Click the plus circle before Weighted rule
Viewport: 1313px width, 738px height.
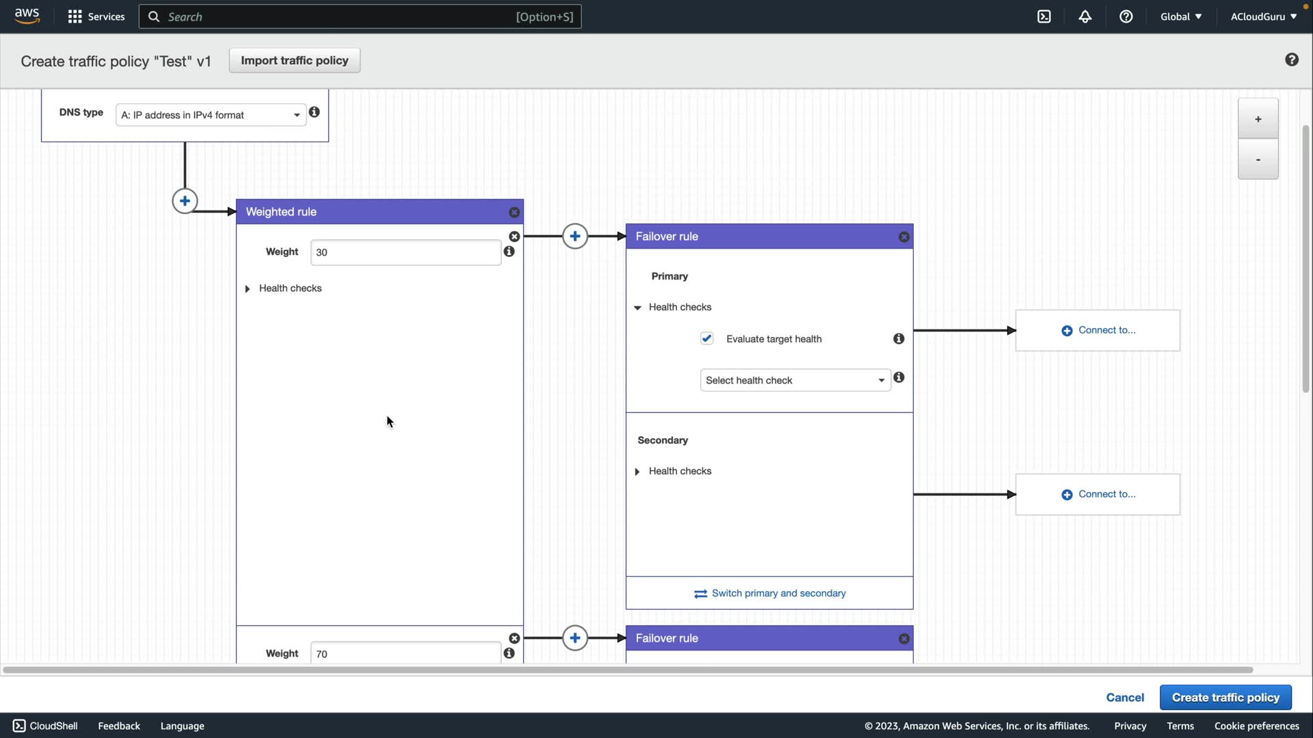[185, 201]
